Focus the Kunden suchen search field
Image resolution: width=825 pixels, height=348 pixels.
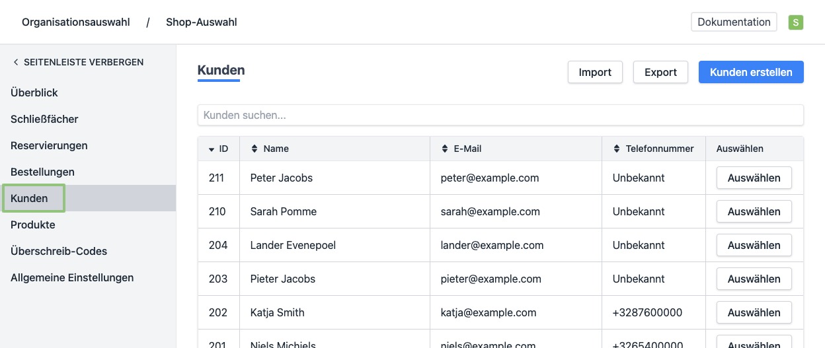click(x=500, y=115)
